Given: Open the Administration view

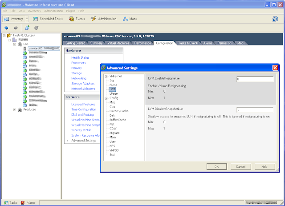Looking at the screenshot, I should pyautogui.click(x=104, y=19).
